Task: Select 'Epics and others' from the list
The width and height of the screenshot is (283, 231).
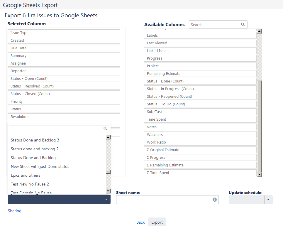Action: point(26,175)
